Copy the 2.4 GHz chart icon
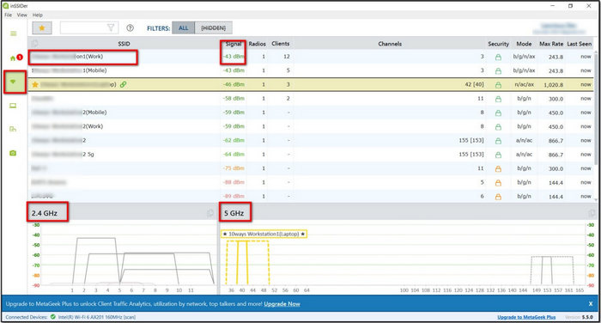The width and height of the screenshot is (601, 323). pyautogui.click(x=210, y=213)
